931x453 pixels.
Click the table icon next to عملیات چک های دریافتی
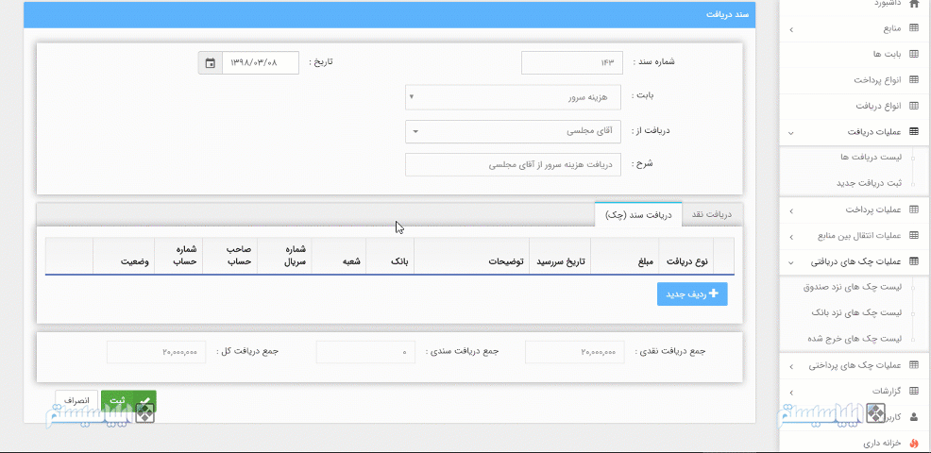pos(914,261)
